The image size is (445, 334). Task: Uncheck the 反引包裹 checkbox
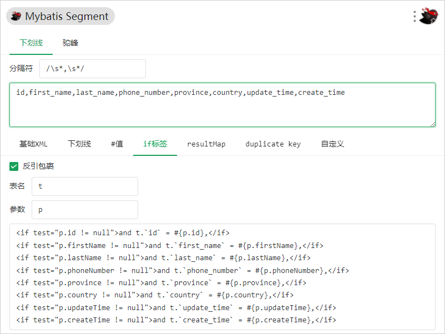tap(14, 166)
